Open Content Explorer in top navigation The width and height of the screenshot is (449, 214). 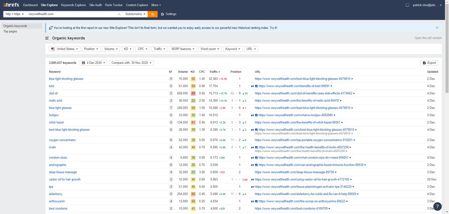pyautogui.click(x=137, y=5)
